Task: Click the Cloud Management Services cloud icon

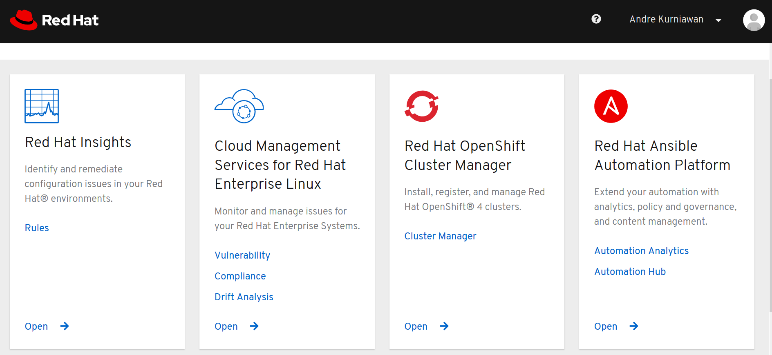Action: pyautogui.click(x=239, y=106)
